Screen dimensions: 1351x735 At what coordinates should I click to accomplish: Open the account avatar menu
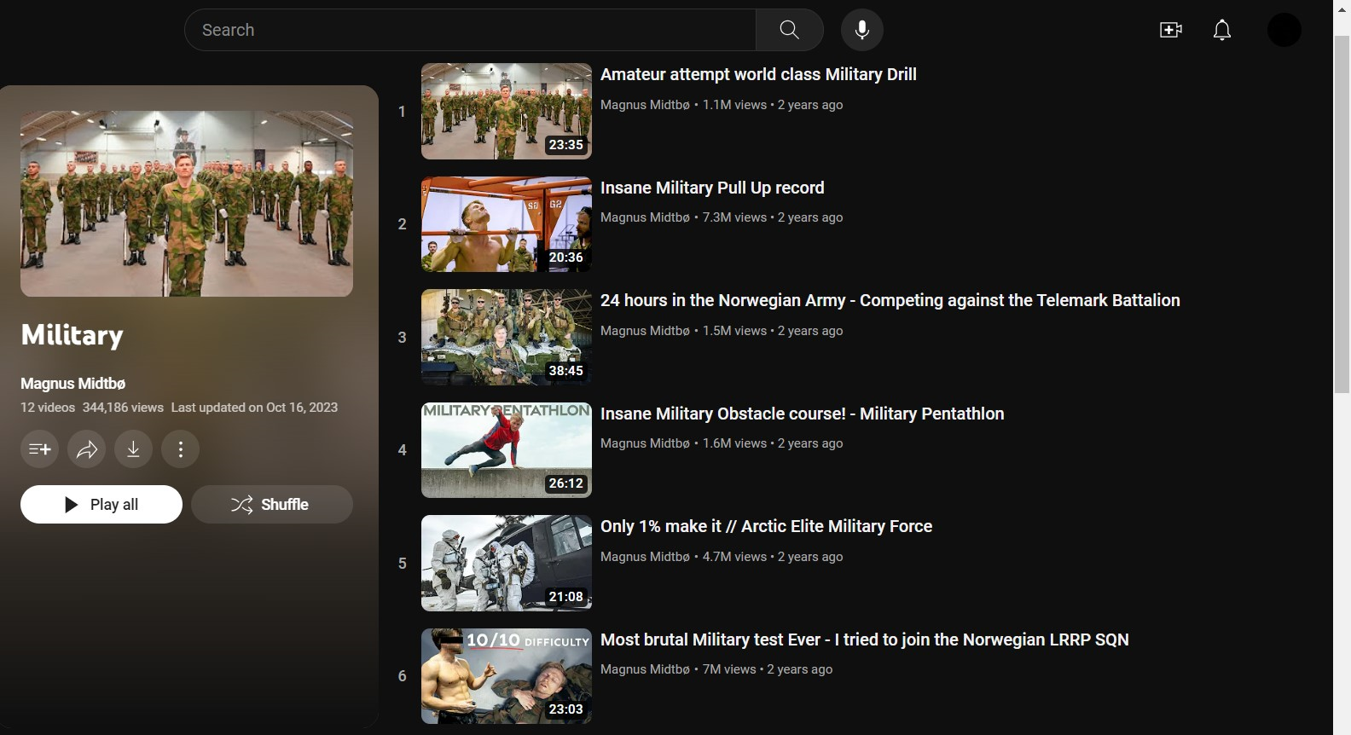click(1284, 30)
